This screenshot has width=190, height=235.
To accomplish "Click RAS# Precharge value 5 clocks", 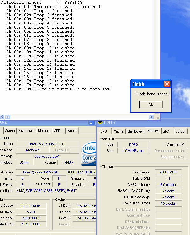I will pyautogui.click(x=168, y=197).
